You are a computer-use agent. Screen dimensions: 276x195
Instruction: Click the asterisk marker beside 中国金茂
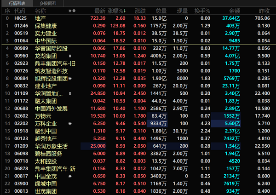(70, 176)
